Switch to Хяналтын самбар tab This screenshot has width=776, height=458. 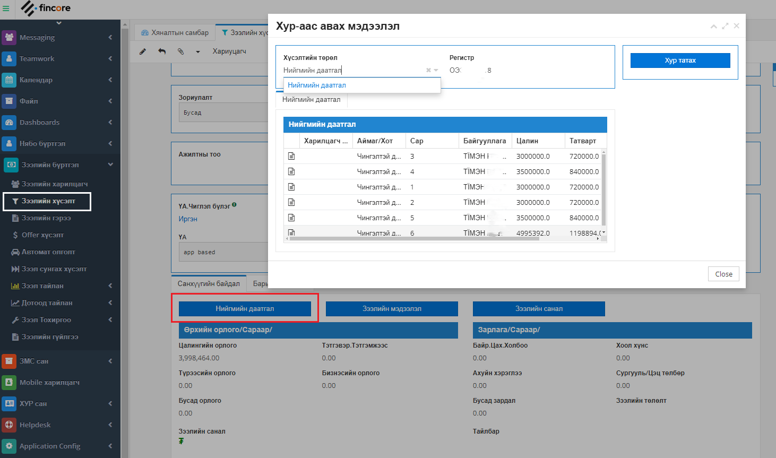(x=175, y=32)
